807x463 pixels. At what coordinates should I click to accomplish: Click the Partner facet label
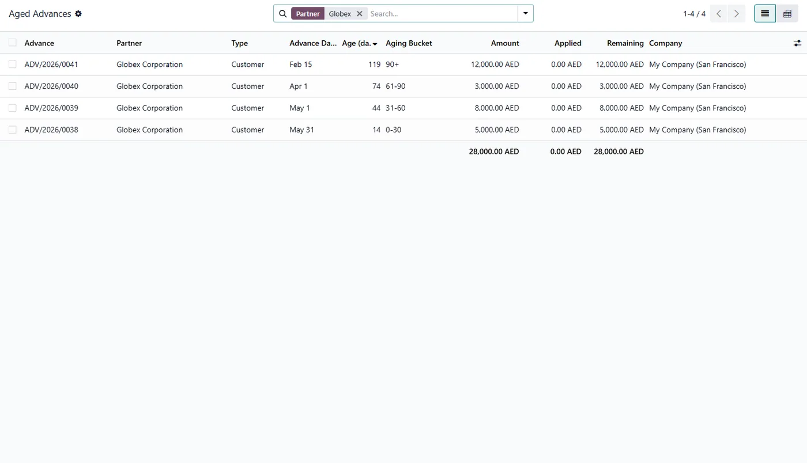(x=308, y=13)
